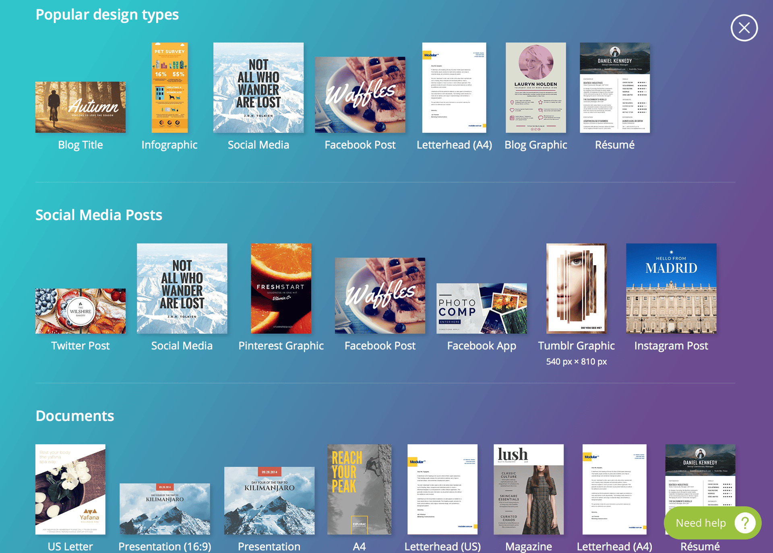Choose the Facebook App design type
The image size is (773, 553).
pos(482,308)
